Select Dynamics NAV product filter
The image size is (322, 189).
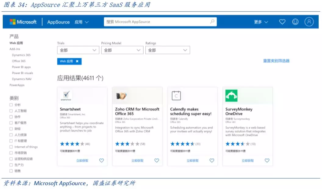pos(22,79)
